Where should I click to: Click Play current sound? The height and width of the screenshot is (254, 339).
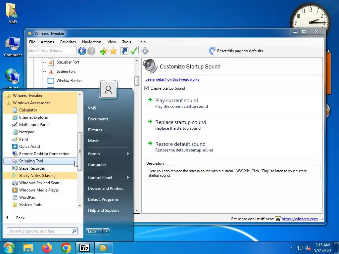[x=177, y=101]
